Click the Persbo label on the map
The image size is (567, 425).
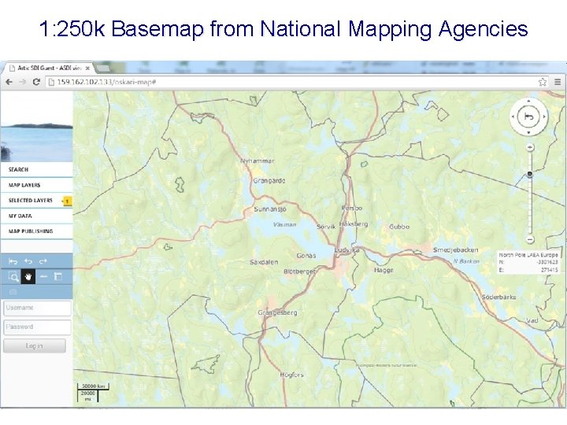[352, 208]
